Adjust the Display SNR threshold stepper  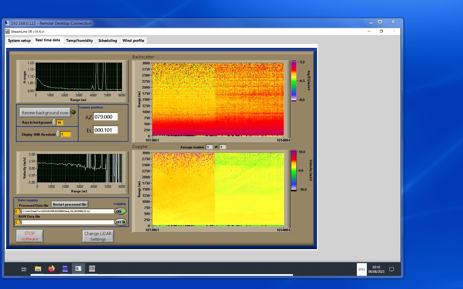tap(58, 134)
